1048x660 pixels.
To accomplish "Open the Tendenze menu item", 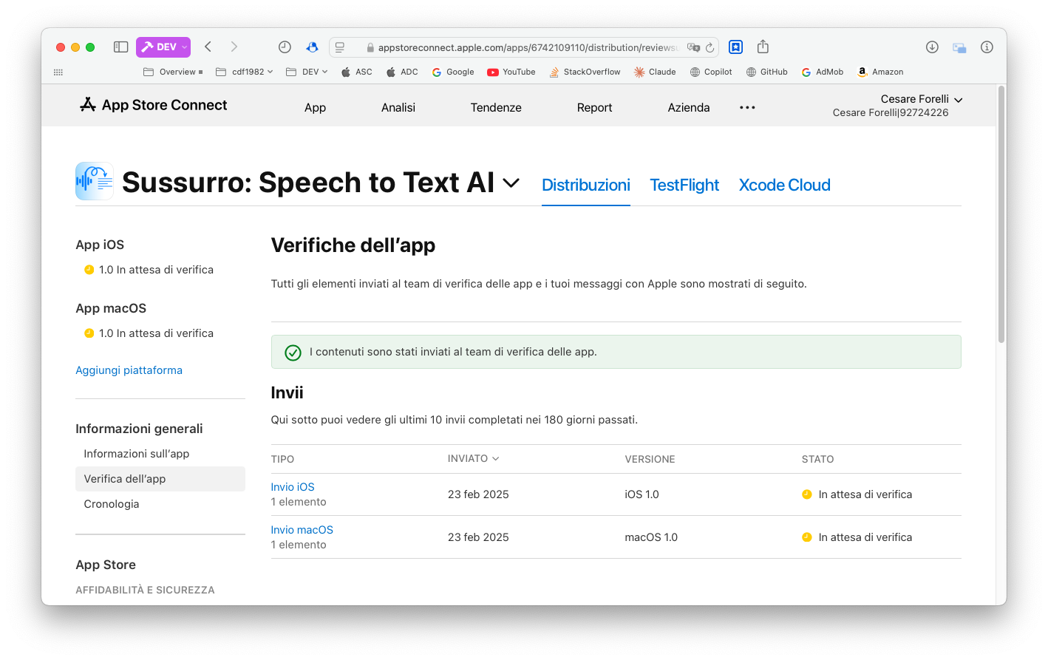I will click(496, 108).
